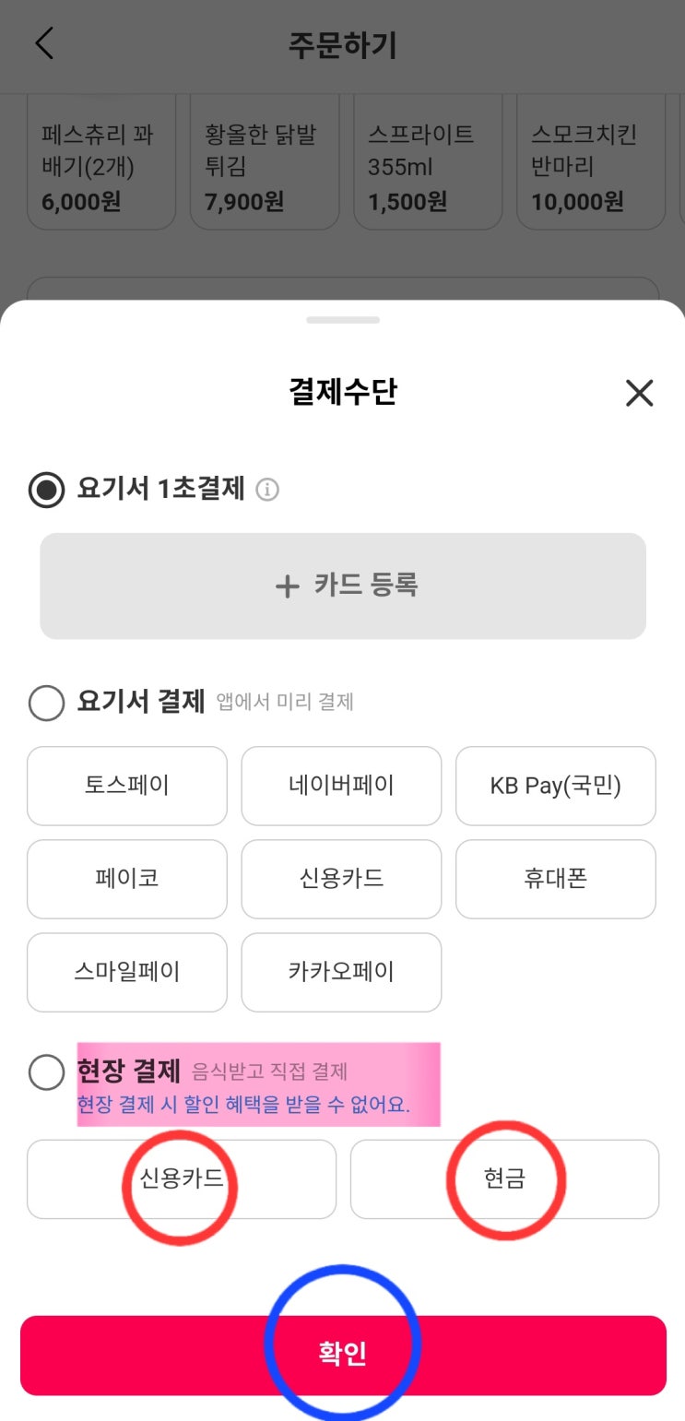Close the 결제수단 payment sheet
685x1421 pixels.
pos(639,394)
